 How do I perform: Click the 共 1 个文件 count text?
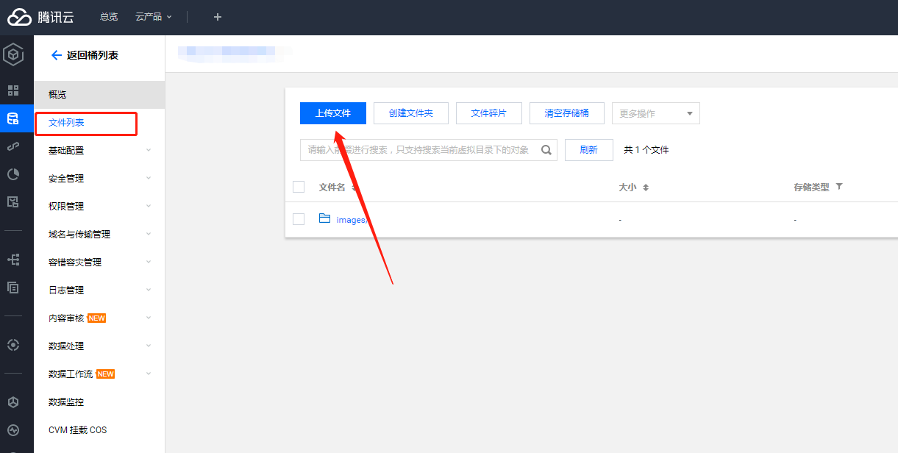tap(646, 150)
